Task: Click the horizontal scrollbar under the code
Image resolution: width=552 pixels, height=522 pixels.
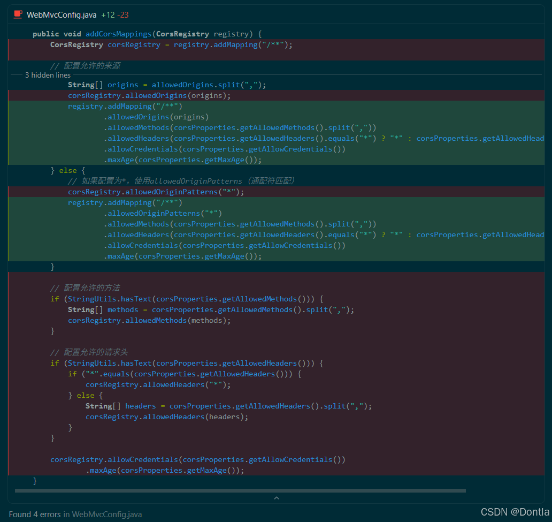Action: (x=241, y=490)
